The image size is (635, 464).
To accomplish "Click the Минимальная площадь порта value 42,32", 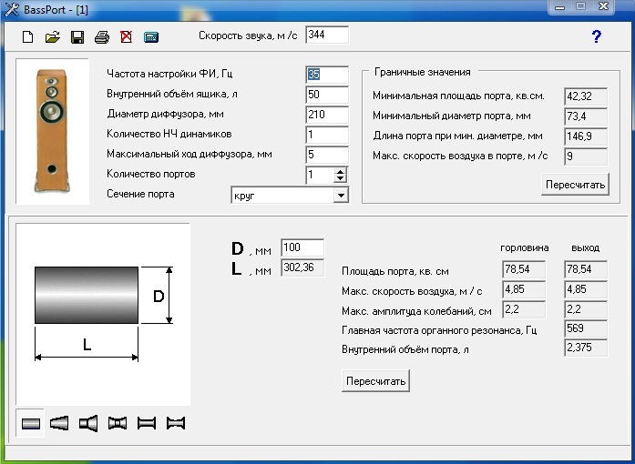I will (x=586, y=96).
